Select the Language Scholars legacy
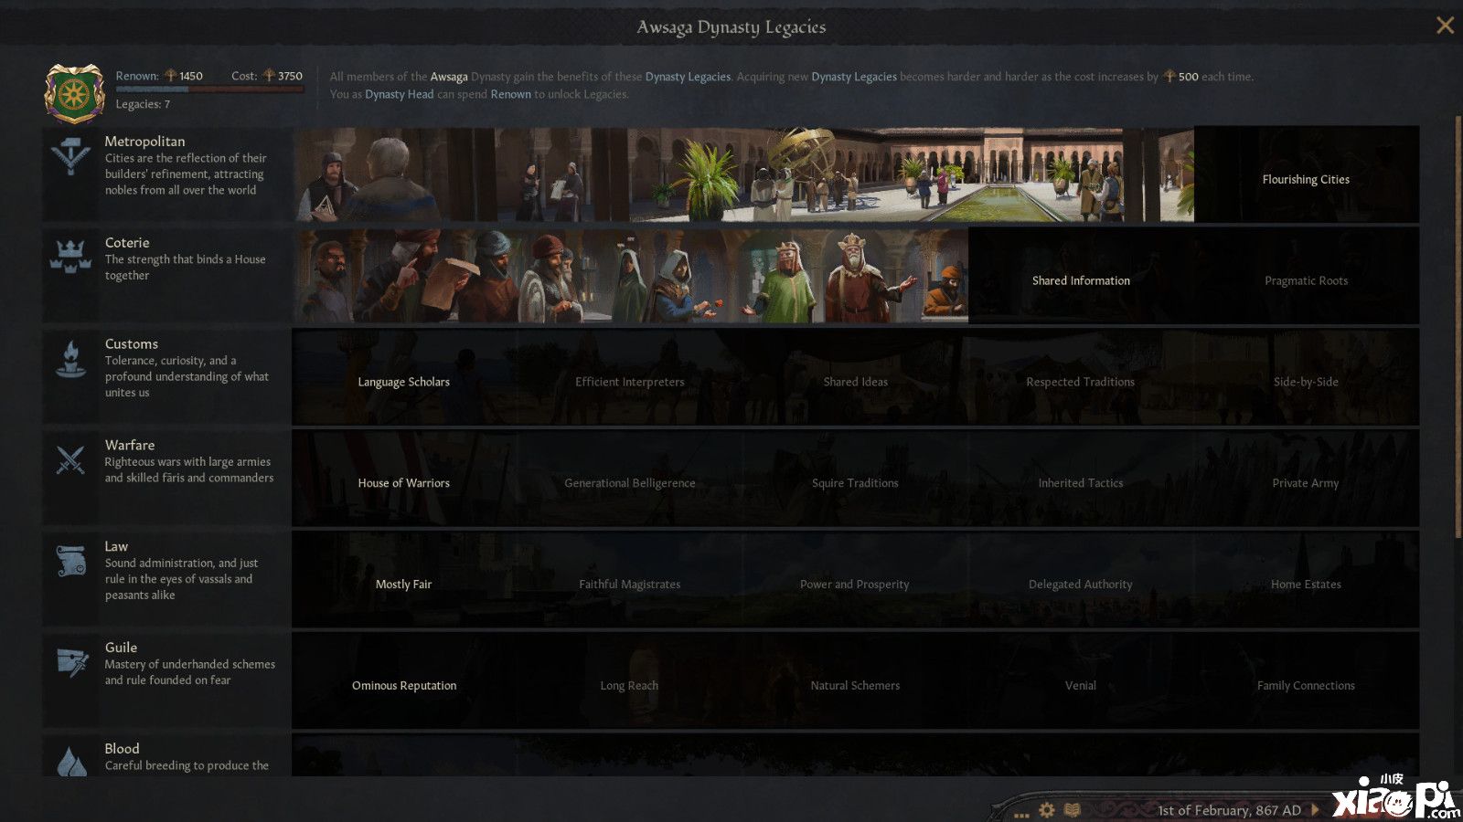Screen dimensions: 1463x822 coord(404,377)
